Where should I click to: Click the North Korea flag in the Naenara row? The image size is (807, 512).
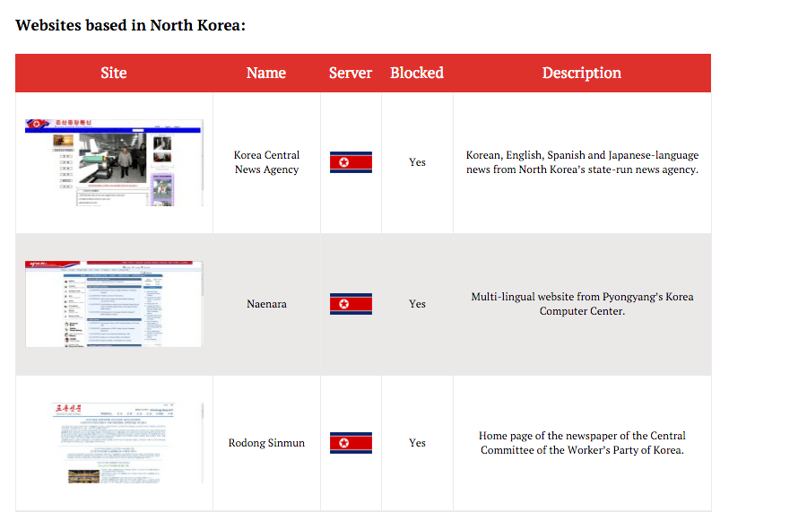click(x=351, y=304)
